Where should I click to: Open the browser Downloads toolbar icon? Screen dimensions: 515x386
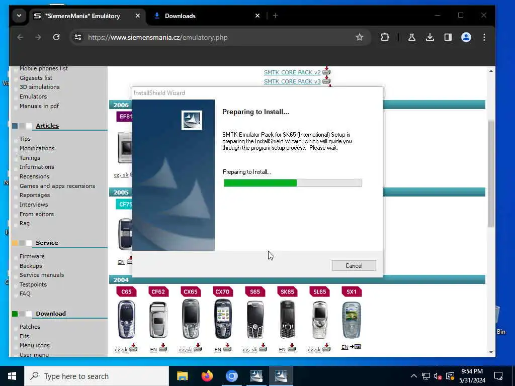tap(430, 37)
